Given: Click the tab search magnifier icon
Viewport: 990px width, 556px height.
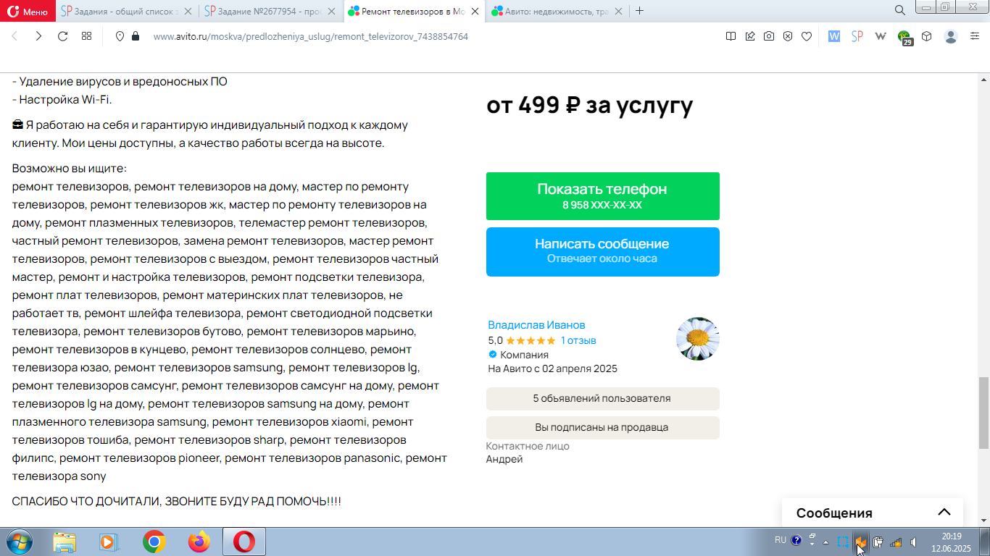Looking at the screenshot, I should (x=899, y=10).
